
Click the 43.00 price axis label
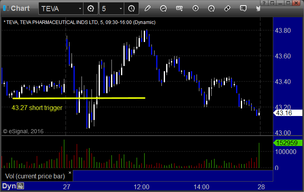tap(283, 133)
